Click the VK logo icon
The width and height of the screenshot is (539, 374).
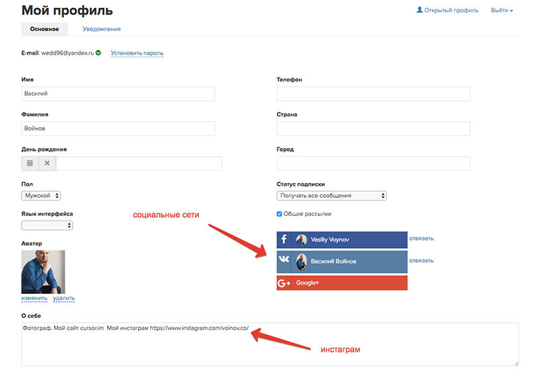(284, 261)
